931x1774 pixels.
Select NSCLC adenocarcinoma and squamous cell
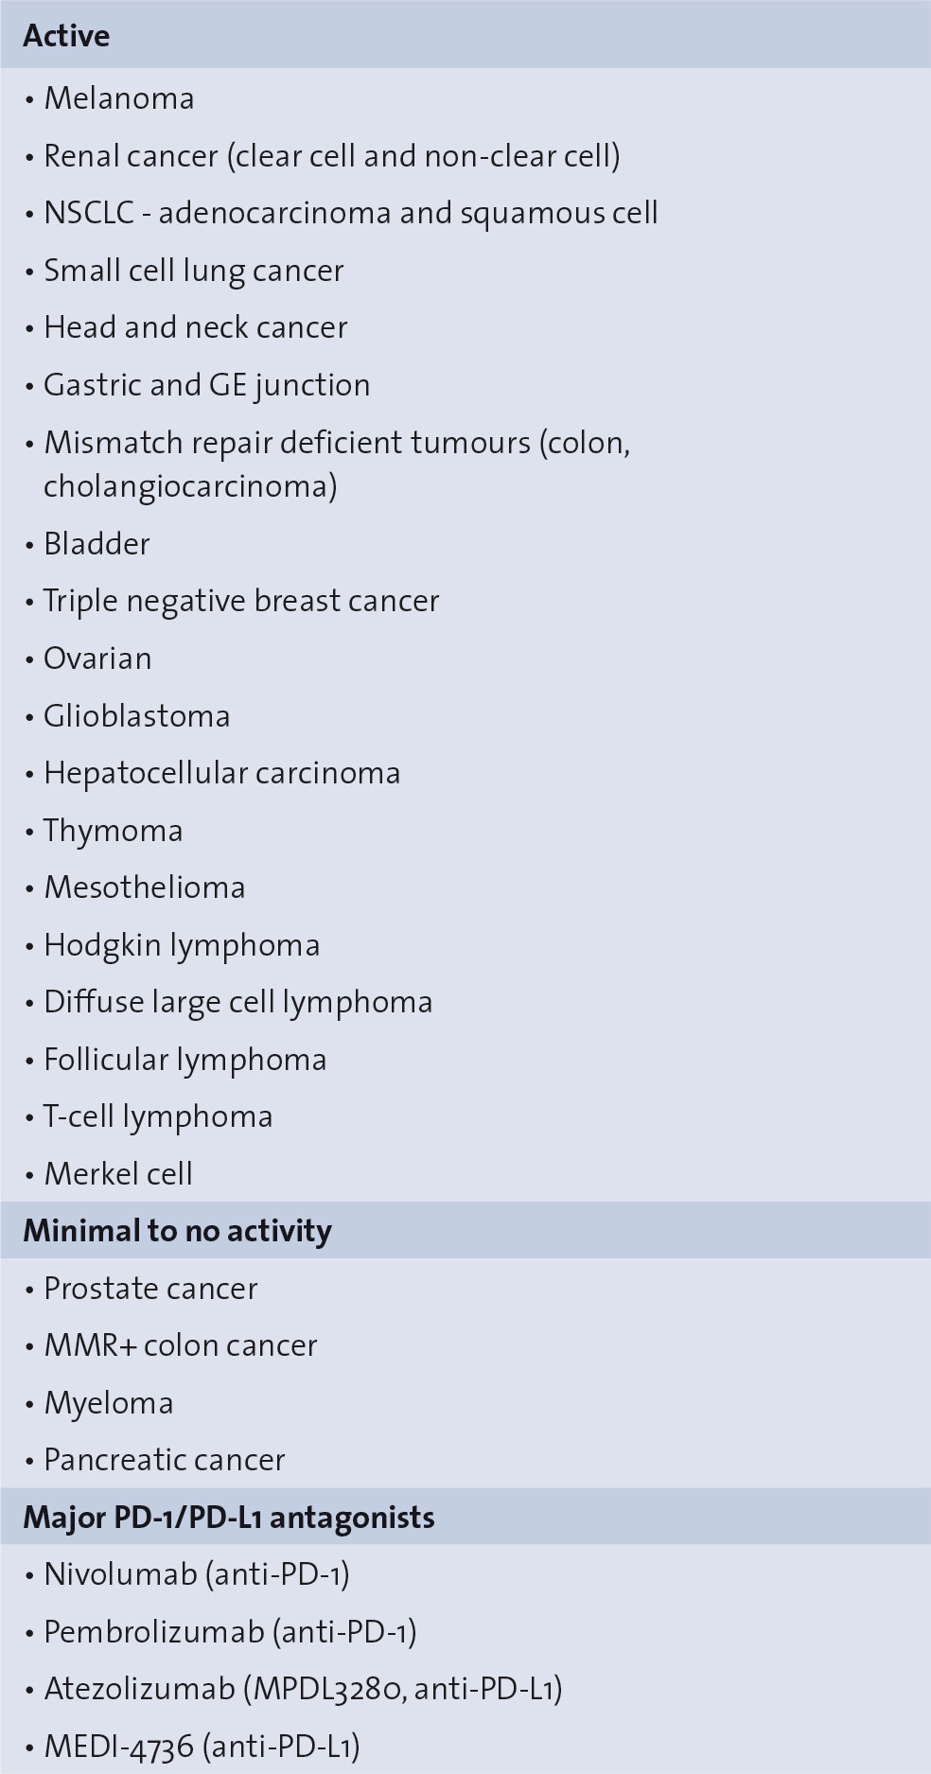350,213
